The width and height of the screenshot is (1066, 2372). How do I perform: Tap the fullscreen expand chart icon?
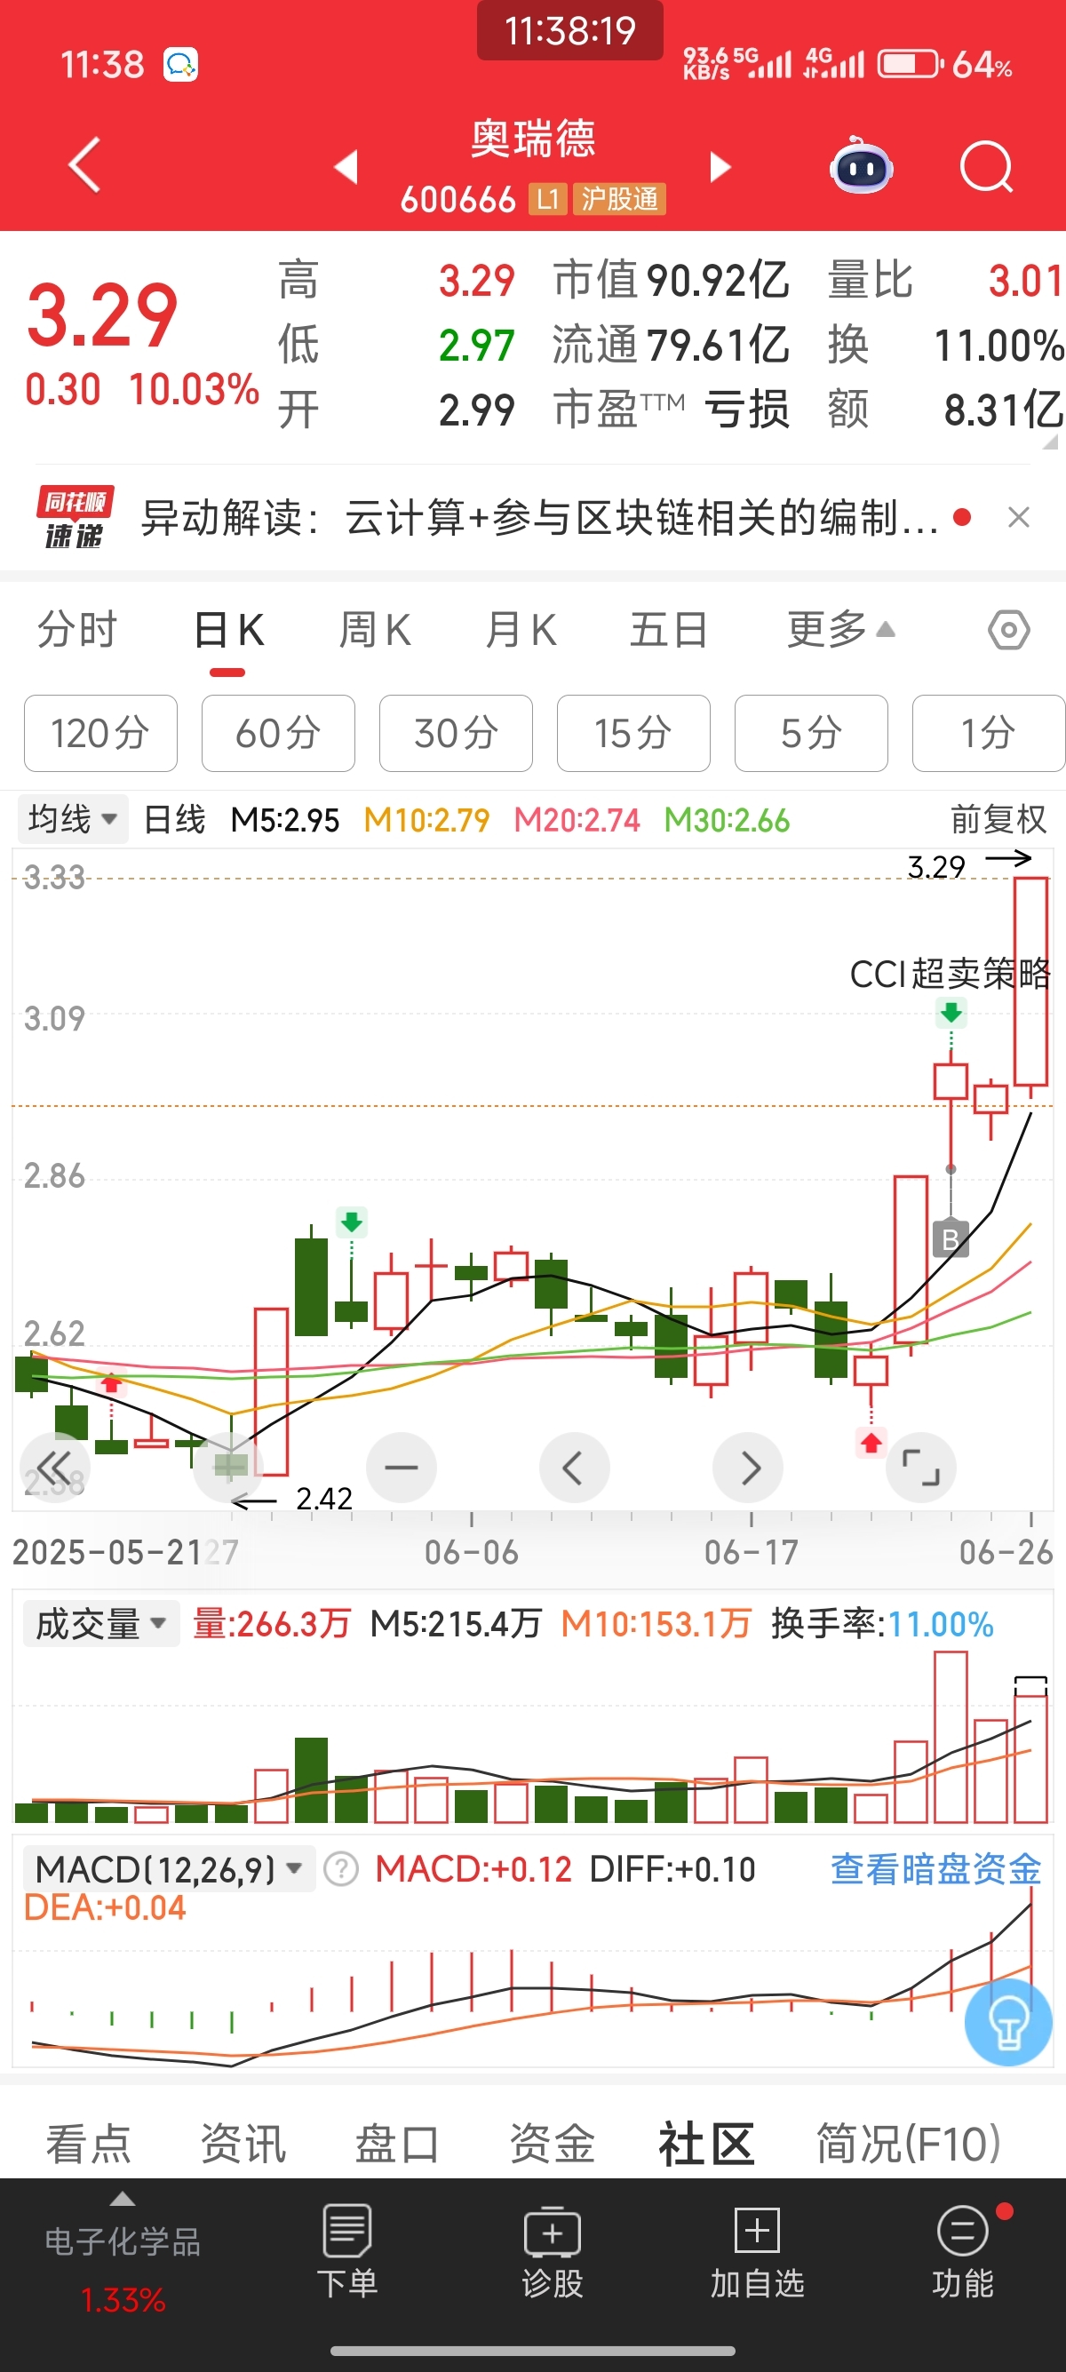(920, 1467)
